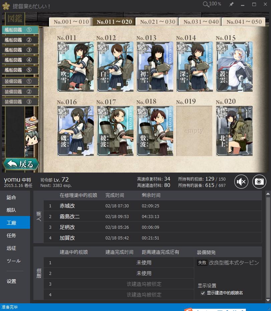Go to the 远征 expedition section
Screen dimensions: 271x311
click(x=15, y=248)
